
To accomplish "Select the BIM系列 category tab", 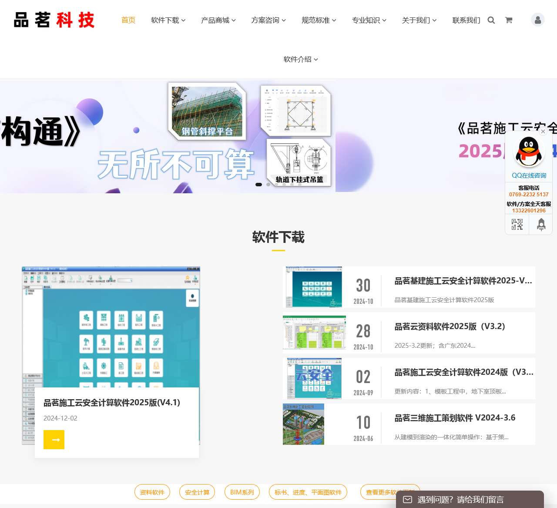I will [x=242, y=492].
